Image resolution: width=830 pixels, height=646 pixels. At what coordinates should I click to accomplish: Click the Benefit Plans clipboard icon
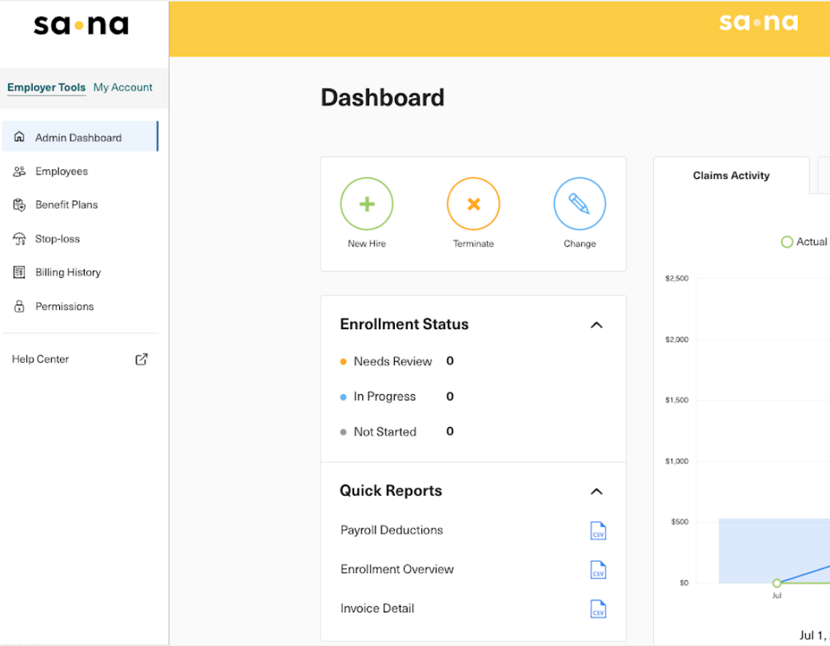19,205
